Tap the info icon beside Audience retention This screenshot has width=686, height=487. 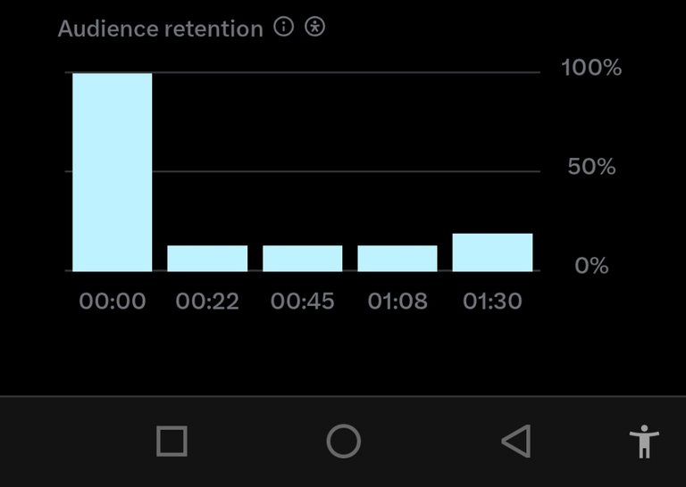(283, 27)
